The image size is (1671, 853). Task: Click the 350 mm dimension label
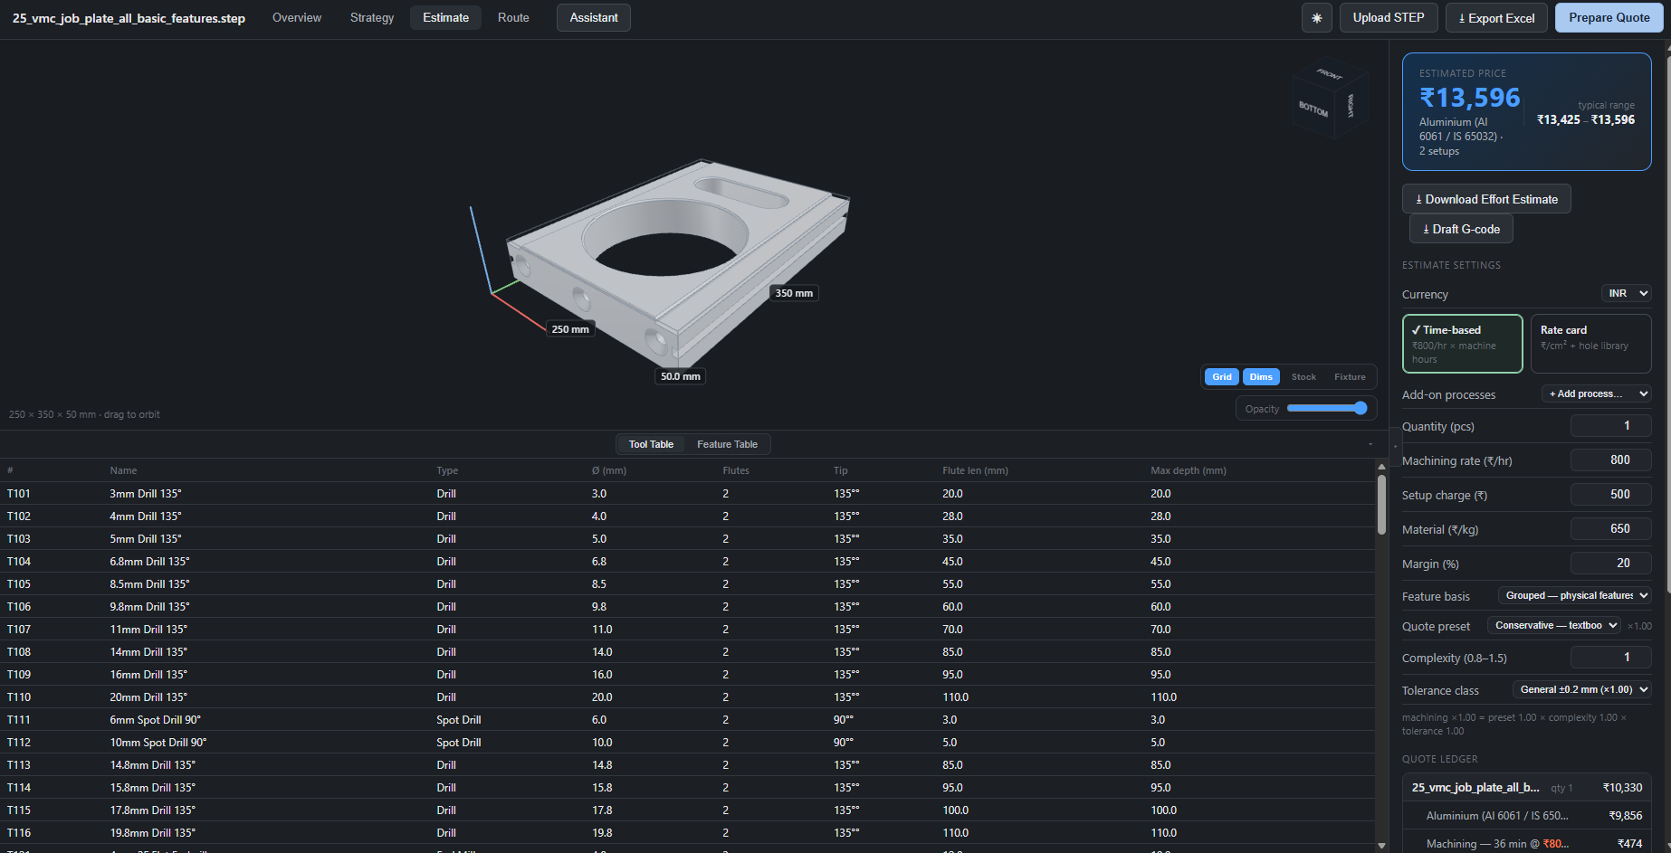794,293
